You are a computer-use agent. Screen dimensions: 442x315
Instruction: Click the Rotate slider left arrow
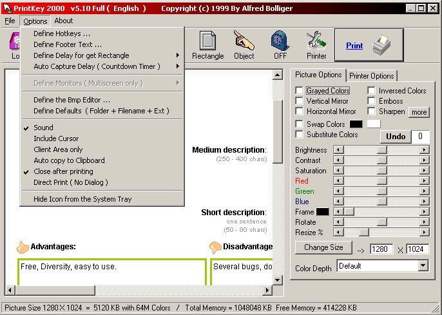click(x=338, y=222)
